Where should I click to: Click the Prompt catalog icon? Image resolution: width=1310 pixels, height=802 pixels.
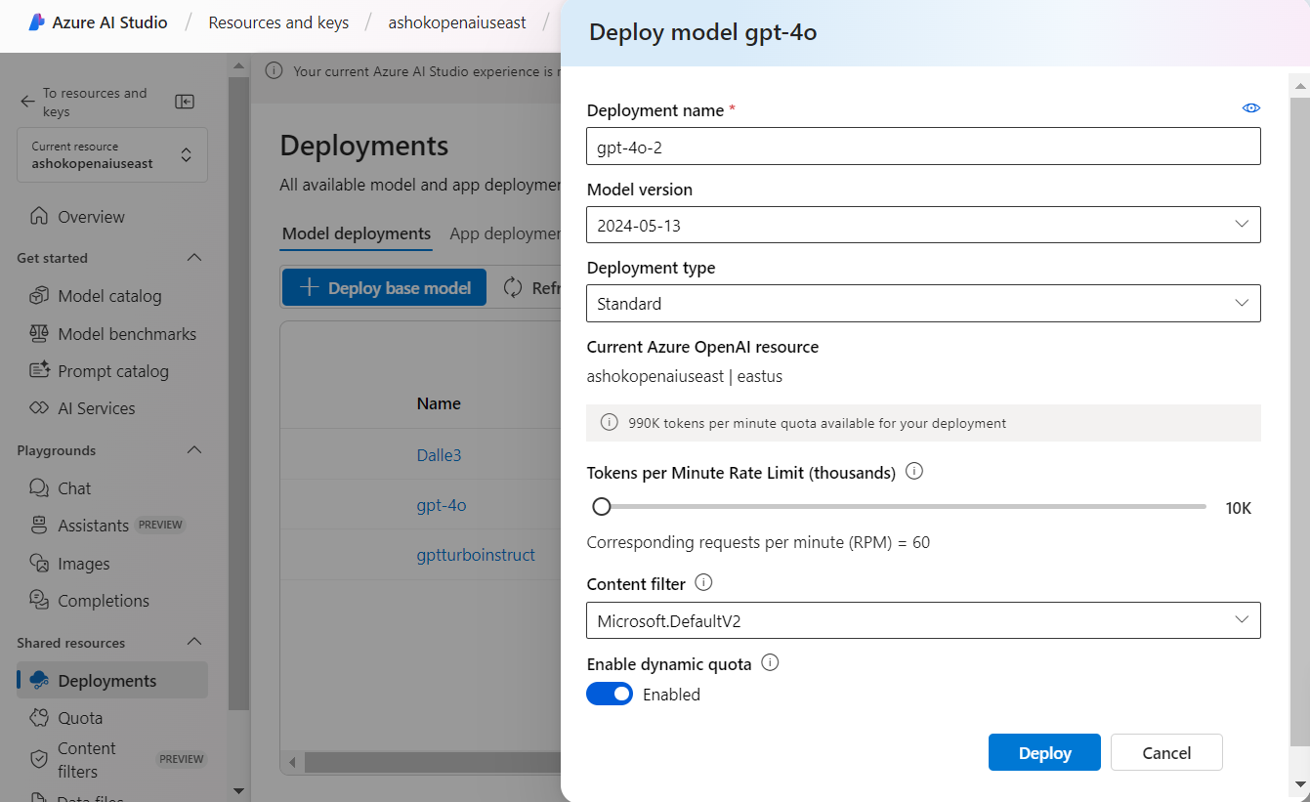click(39, 370)
